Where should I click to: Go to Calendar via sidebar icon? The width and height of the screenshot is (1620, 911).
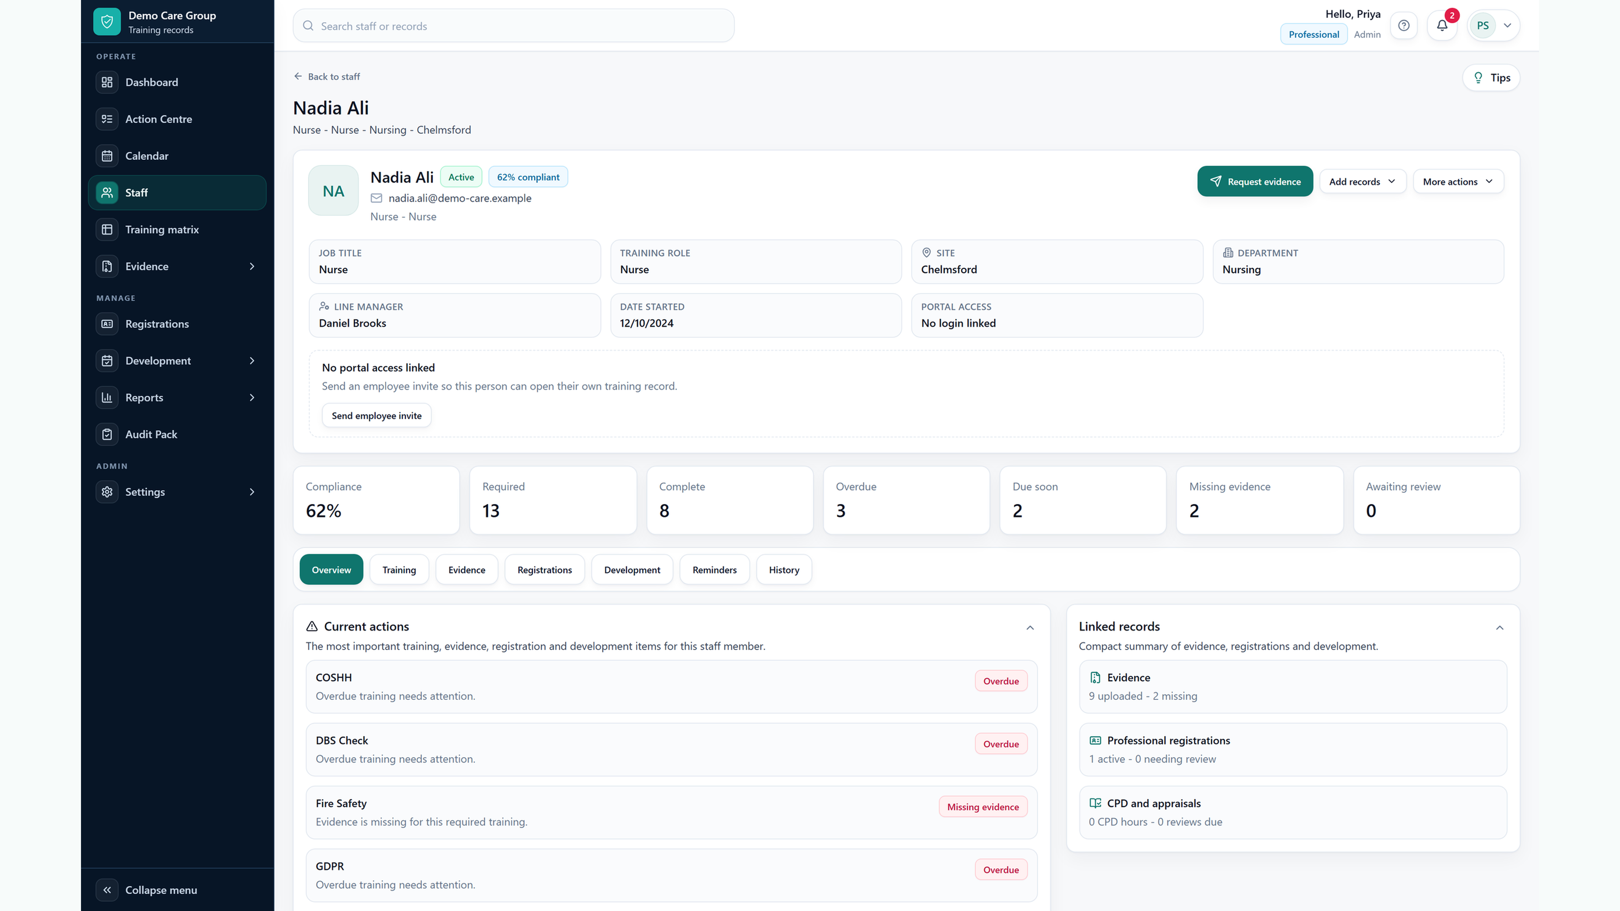pos(107,156)
